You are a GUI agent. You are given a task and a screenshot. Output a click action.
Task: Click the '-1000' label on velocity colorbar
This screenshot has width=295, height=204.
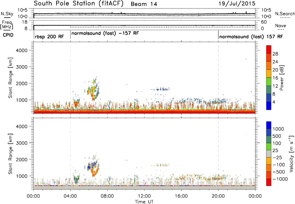280,179
